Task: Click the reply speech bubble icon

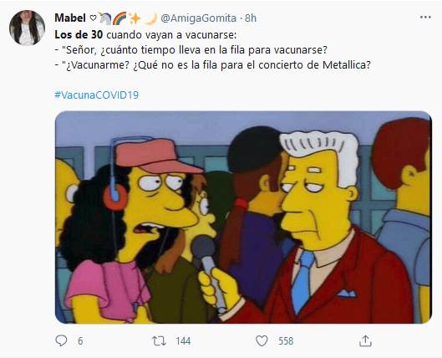Action: [x=61, y=340]
